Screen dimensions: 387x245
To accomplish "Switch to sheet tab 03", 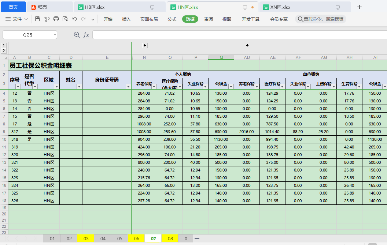I will [x=86, y=238].
